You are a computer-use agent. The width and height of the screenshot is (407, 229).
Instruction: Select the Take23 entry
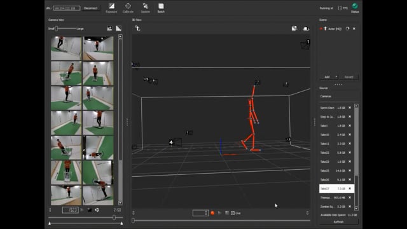[336, 162]
